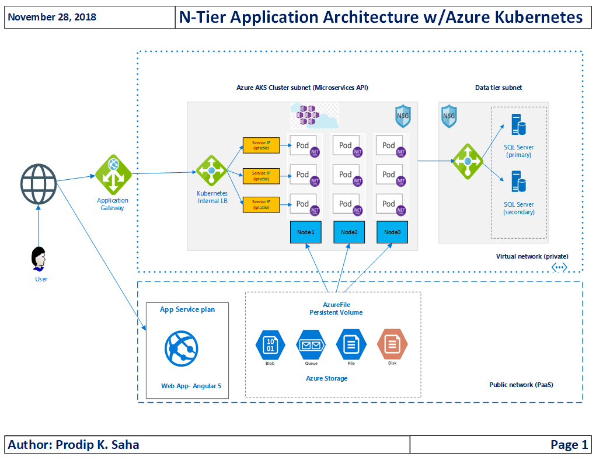Click the Blob storage hexagon icon
596x460 pixels.
pyautogui.click(x=270, y=345)
